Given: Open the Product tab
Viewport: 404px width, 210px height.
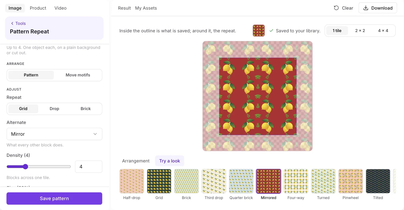Looking at the screenshot, I should pos(38,8).
